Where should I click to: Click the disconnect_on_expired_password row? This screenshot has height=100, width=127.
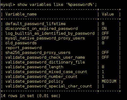(x=61, y=29)
